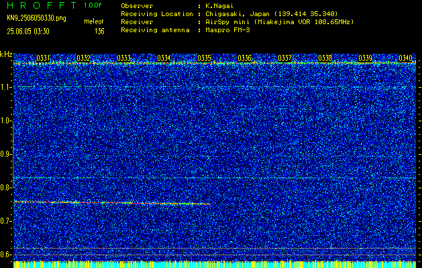This screenshot has width=422, height=268.
Task: Click the 0.7 frequency axis label
Action: coord(5,221)
